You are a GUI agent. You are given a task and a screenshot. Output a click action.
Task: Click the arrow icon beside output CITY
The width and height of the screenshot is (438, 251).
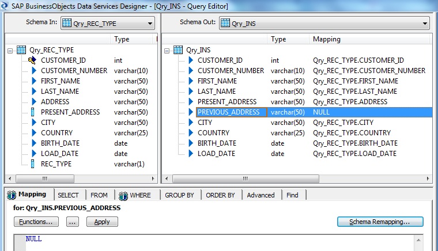[x=191, y=123]
